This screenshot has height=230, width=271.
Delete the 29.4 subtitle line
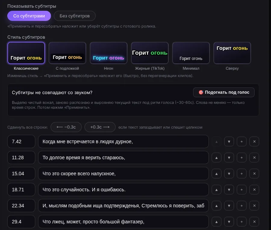click(254, 222)
